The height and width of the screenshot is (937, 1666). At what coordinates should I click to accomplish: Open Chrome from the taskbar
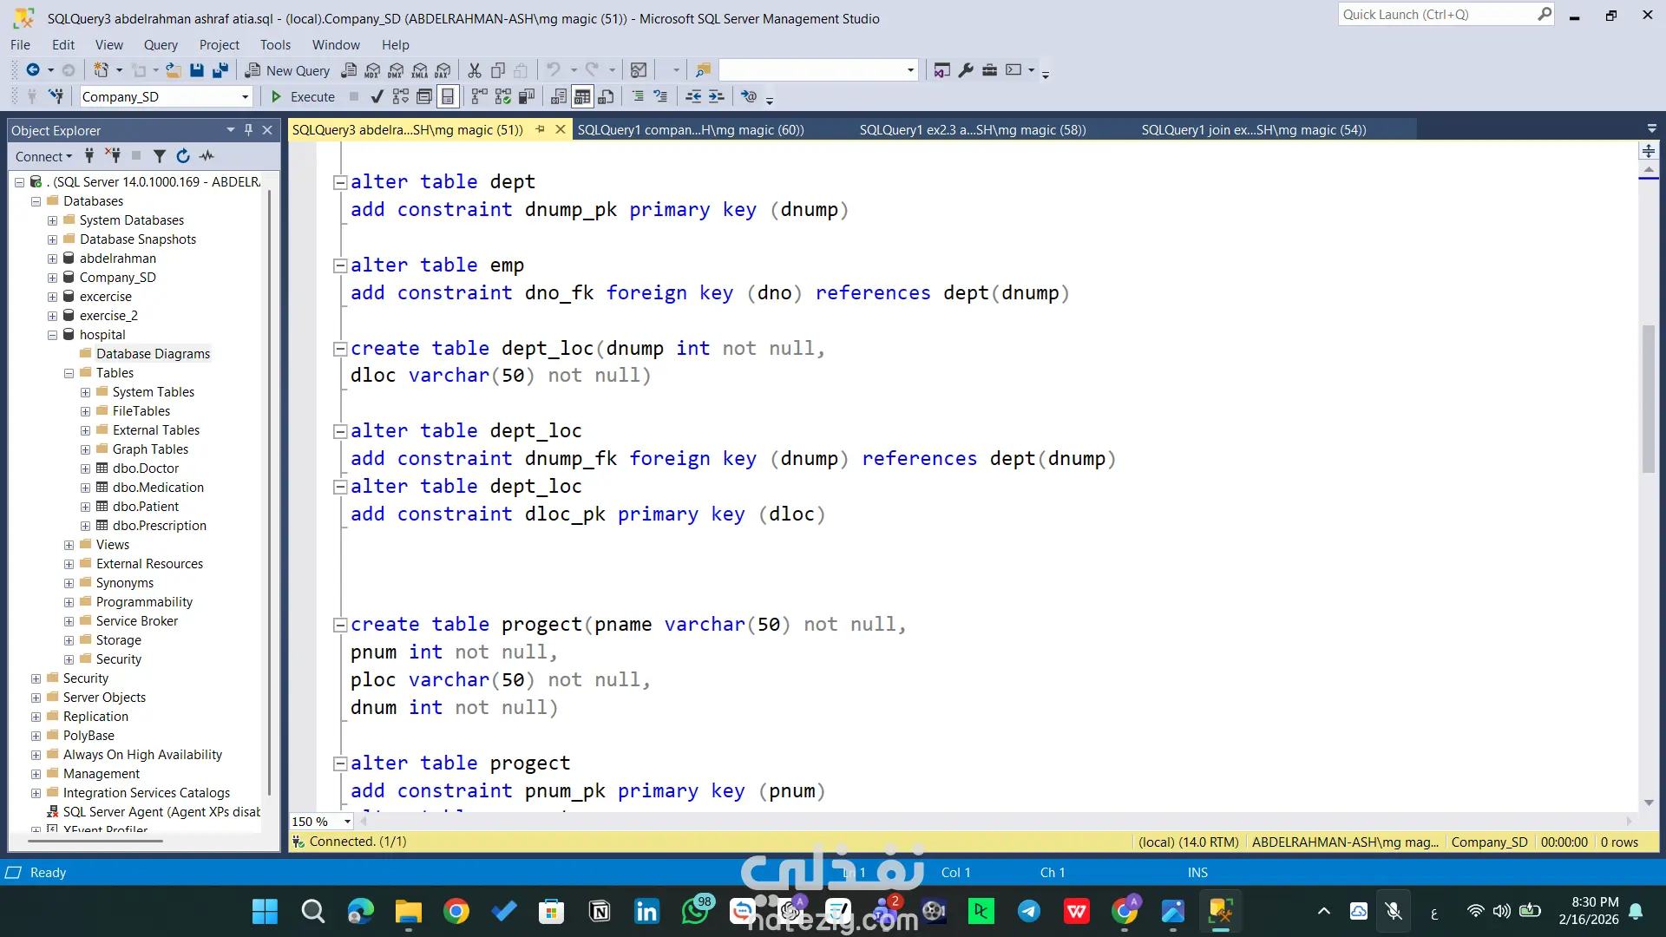pos(456,911)
